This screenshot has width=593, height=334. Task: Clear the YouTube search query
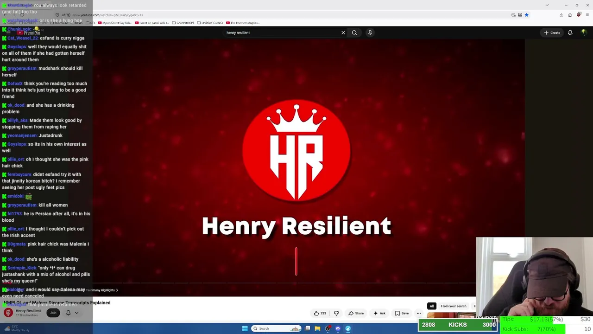coord(343,32)
